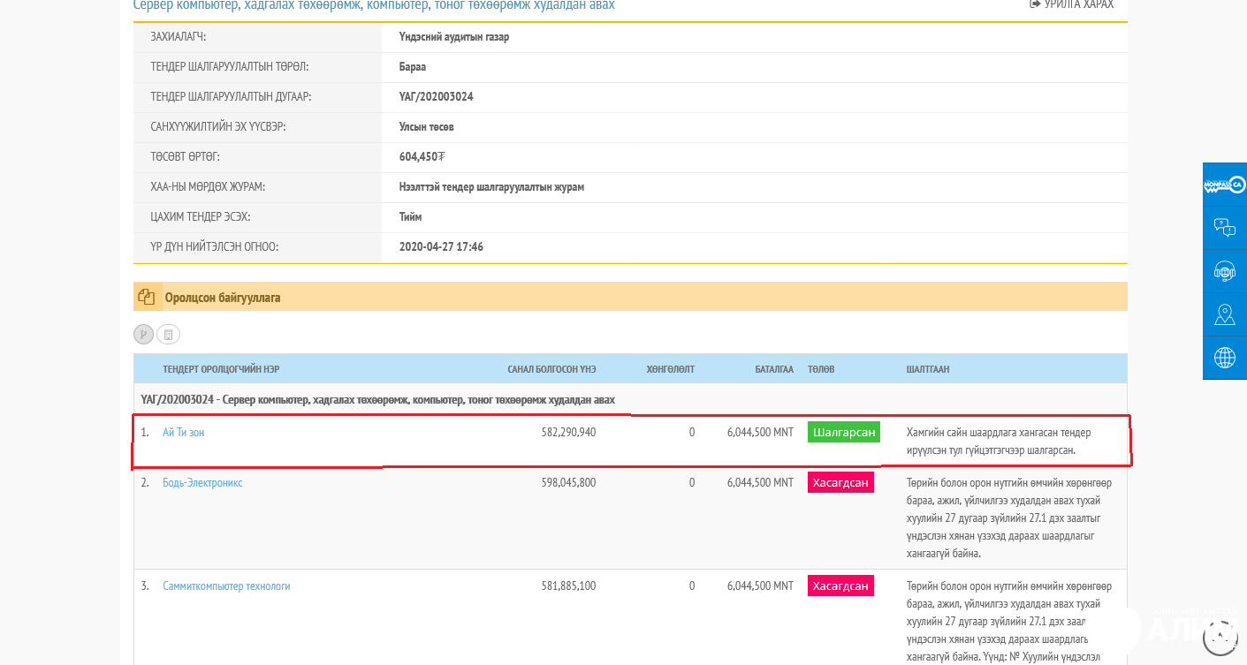Select the branch view round icon button
Screen dimensions: 1247x665
(x=144, y=334)
